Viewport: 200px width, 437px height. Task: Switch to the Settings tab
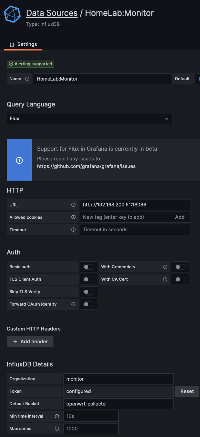[23, 44]
